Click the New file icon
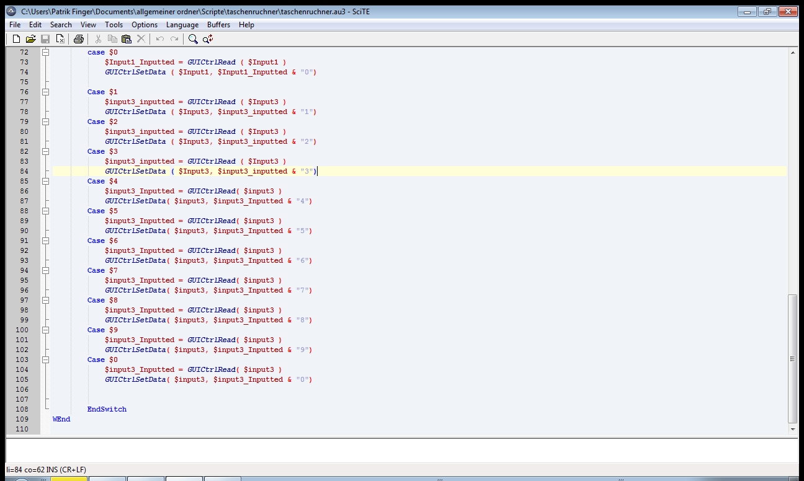This screenshot has height=481, width=804. [17, 39]
